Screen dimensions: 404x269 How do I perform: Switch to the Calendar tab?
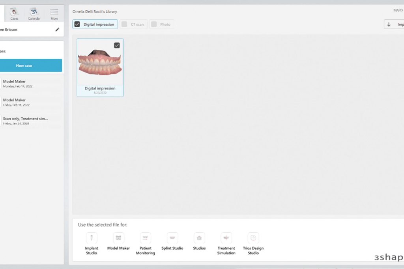click(x=34, y=13)
